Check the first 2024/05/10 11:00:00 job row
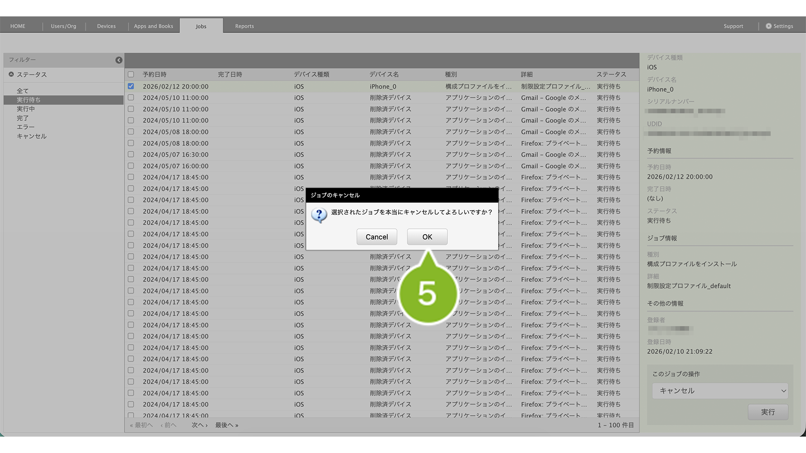Viewport: 806px width, 453px height. [x=131, y=97]
